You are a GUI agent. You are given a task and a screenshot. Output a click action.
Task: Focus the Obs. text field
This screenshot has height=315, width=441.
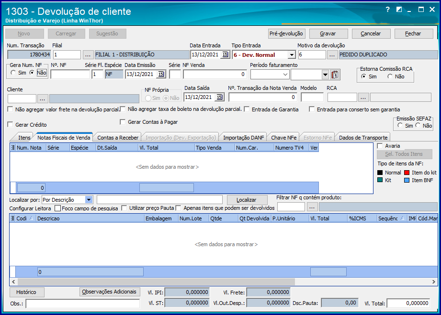(x=83, y=304)
